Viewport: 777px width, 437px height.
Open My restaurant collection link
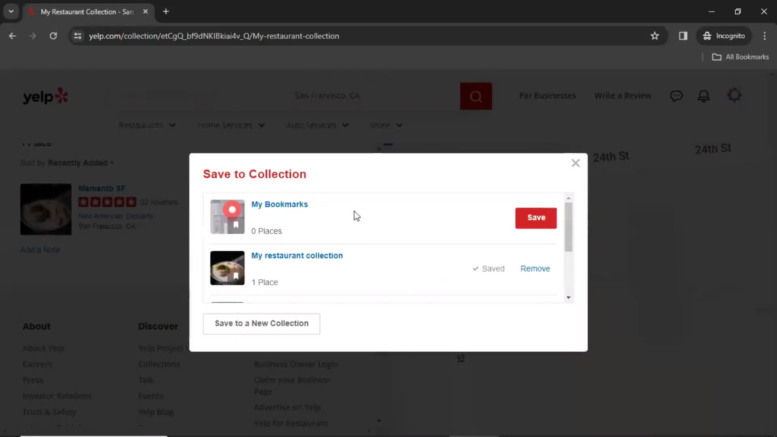click(x=297, y=256)
